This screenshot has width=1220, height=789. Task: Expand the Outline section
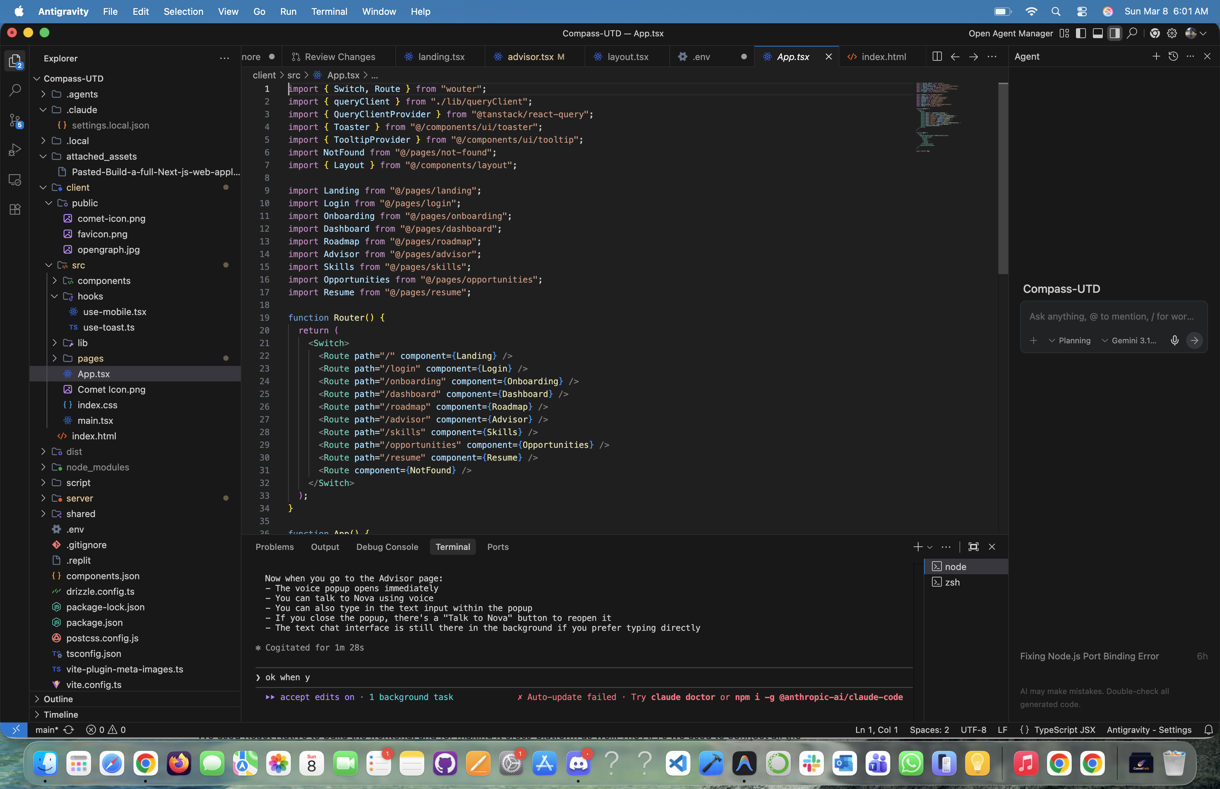58,699
